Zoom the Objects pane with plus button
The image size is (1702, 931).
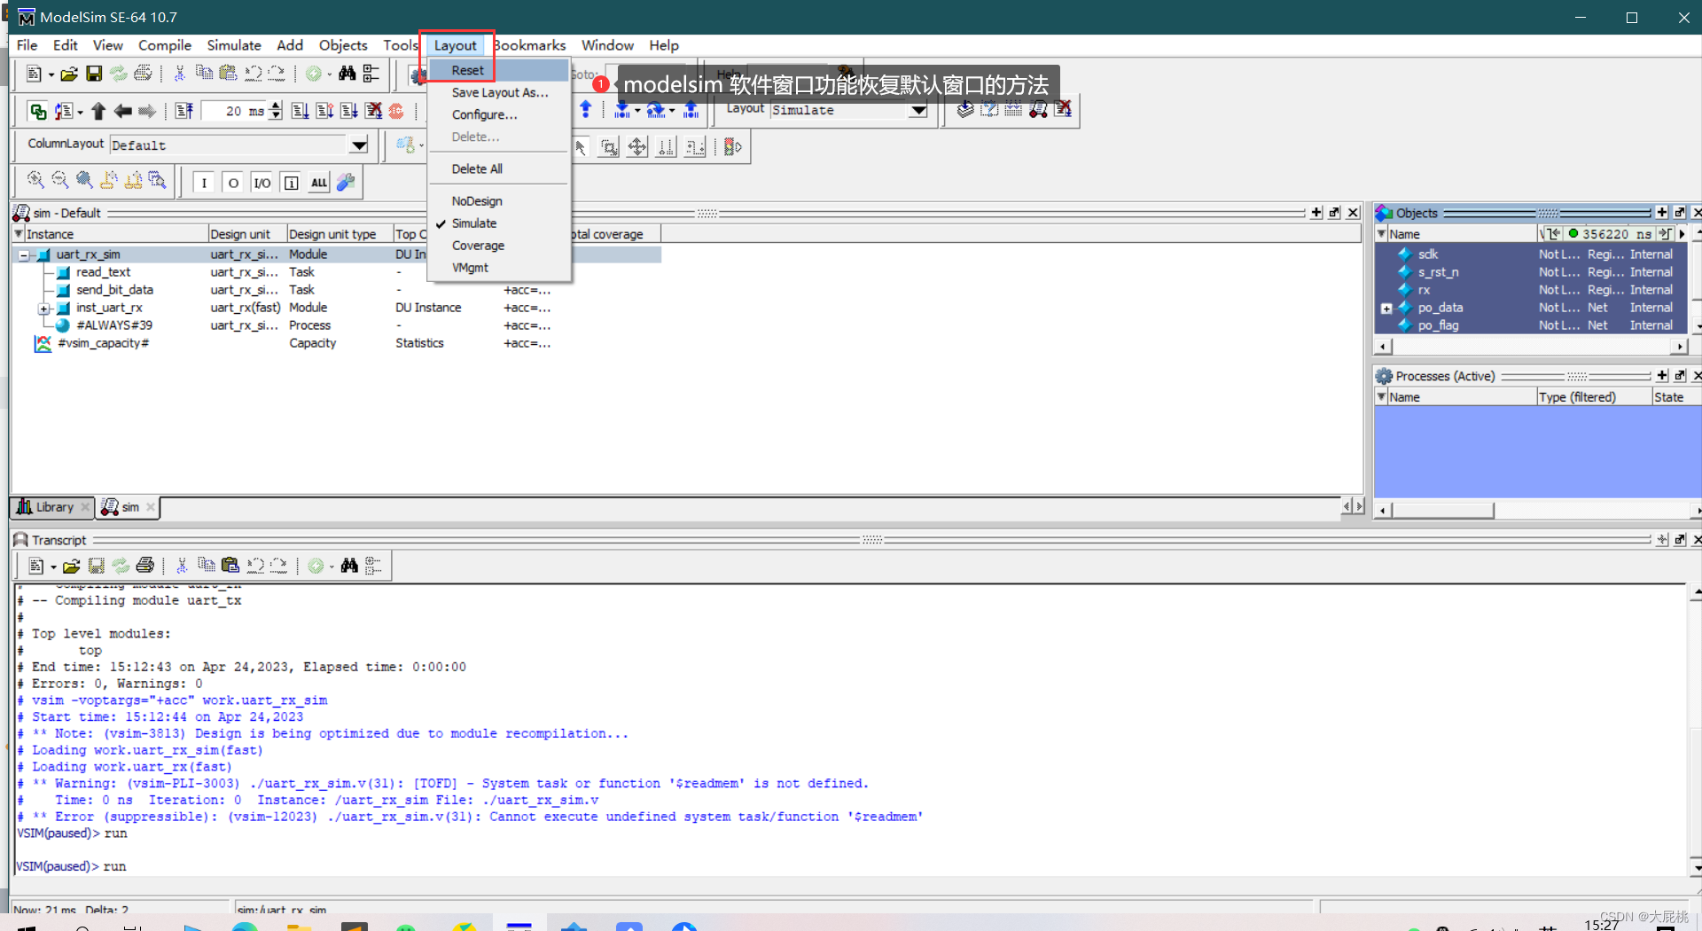point(1662,213)
